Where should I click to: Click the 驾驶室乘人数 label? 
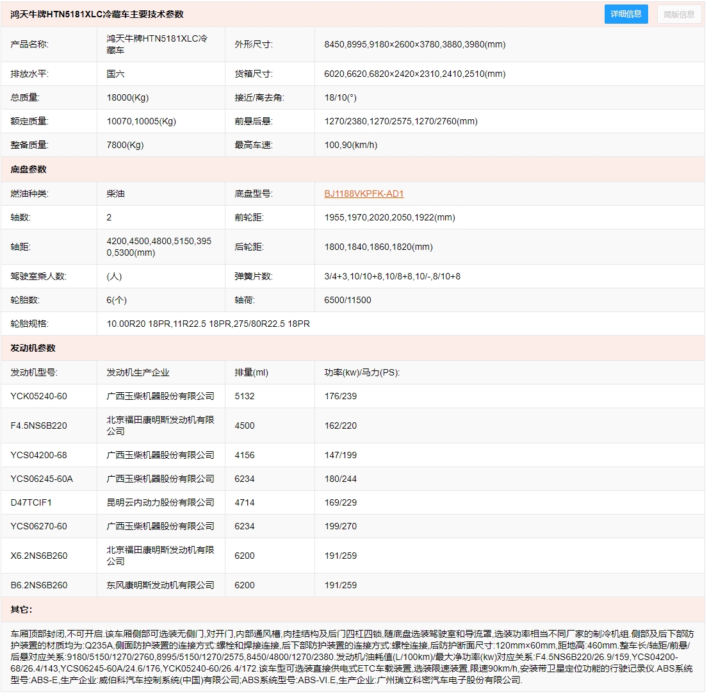pyautogui.click(x=39, y=277)
